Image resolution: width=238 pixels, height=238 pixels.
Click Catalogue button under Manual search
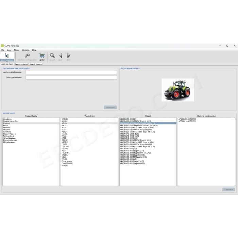[228, 189]
